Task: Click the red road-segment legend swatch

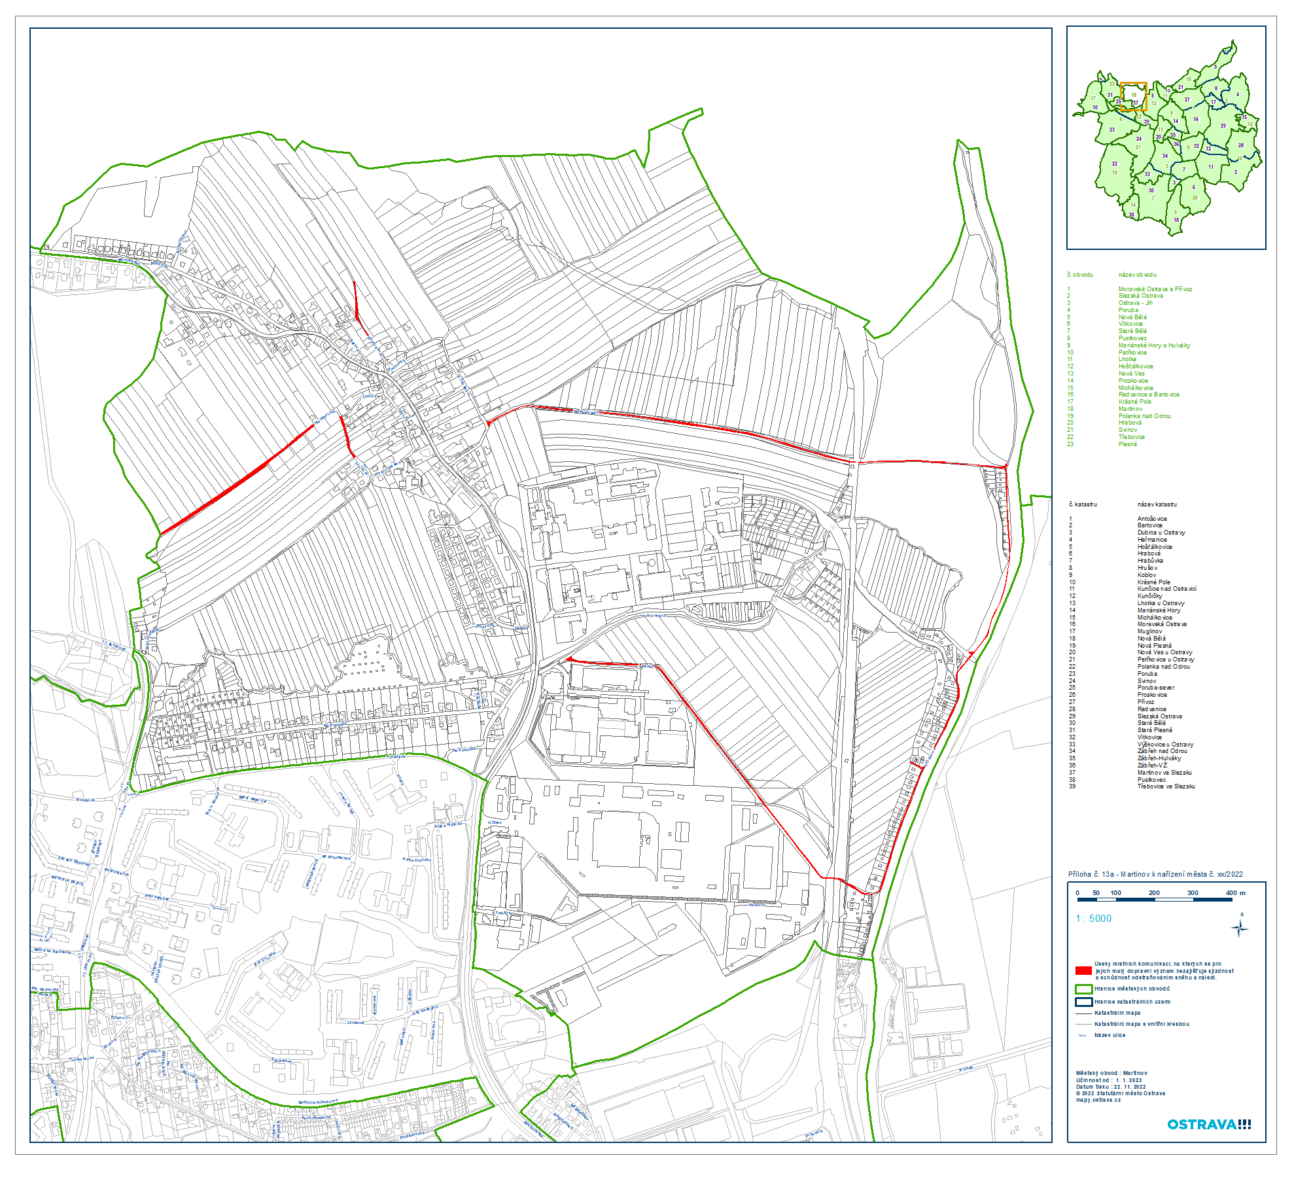Action: point(1083,970)
